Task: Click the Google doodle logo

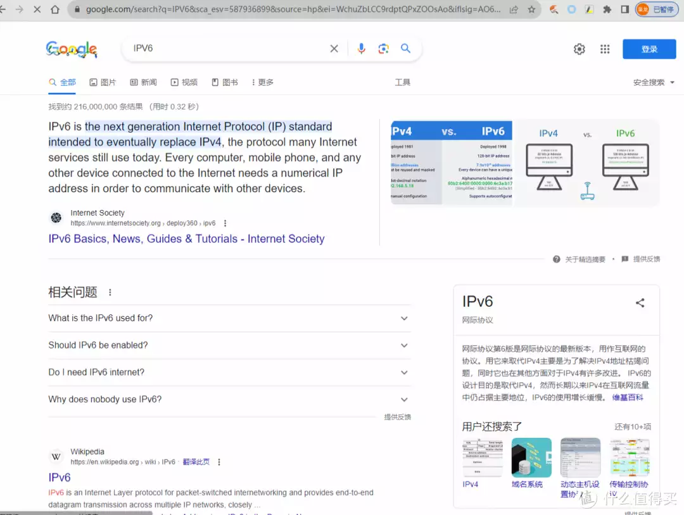Action: 72,49
